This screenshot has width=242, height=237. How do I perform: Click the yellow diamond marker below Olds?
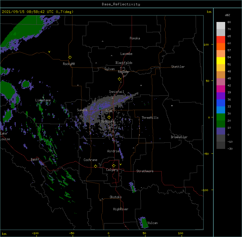tap(109, 117)
